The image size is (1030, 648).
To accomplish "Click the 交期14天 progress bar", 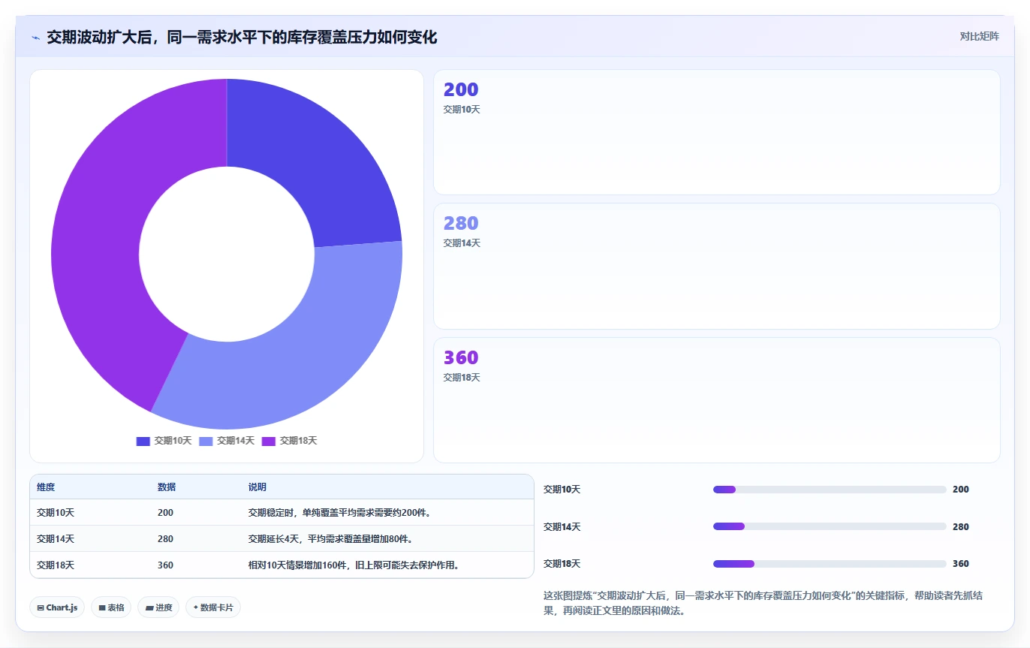I will coord(830,526).
